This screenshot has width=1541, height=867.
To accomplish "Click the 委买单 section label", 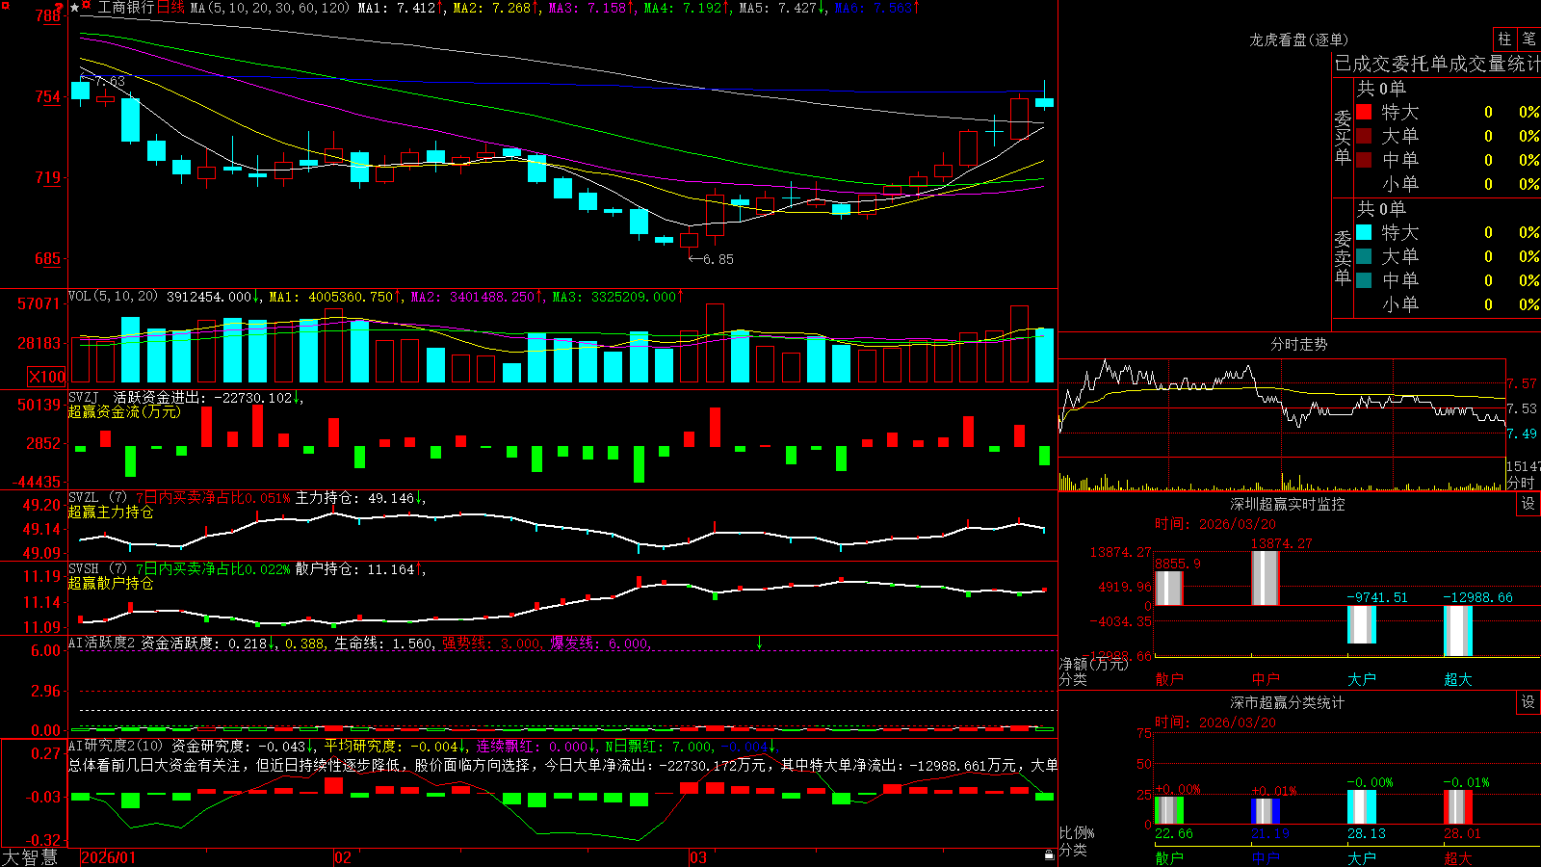I will (1343, 138).
